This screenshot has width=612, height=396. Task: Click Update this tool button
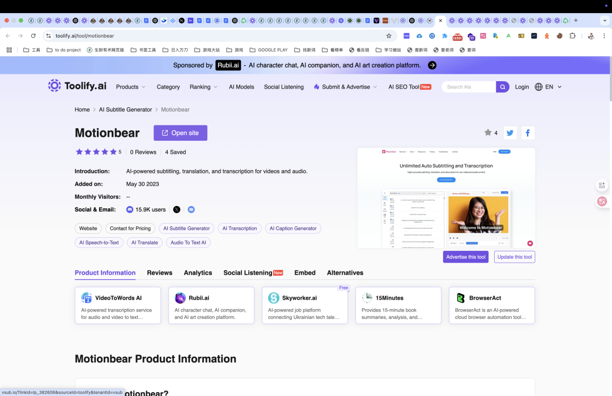515,257
